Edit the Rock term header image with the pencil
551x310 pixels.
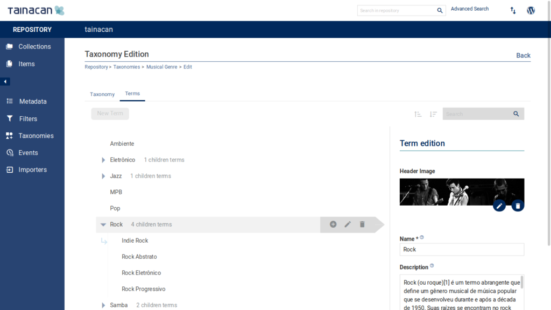pos(499,205)
